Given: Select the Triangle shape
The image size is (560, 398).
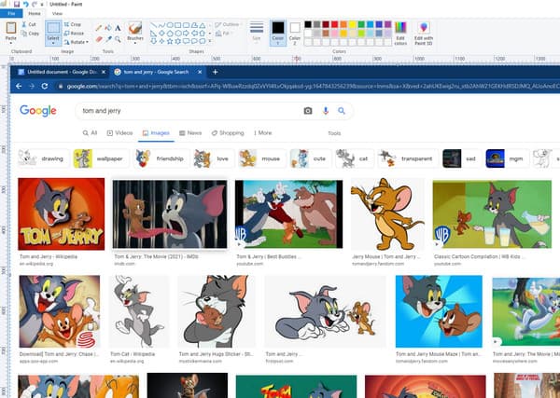Looking at the screenshot, I should pyautogui.click(x=203, y=25).
